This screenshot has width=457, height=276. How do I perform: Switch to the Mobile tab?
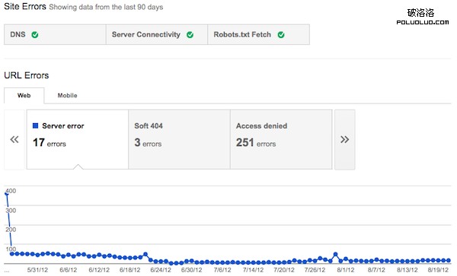[67, 95]
